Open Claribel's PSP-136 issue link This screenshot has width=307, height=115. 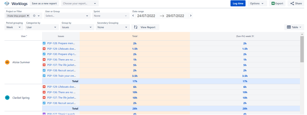tap(61, 92)
